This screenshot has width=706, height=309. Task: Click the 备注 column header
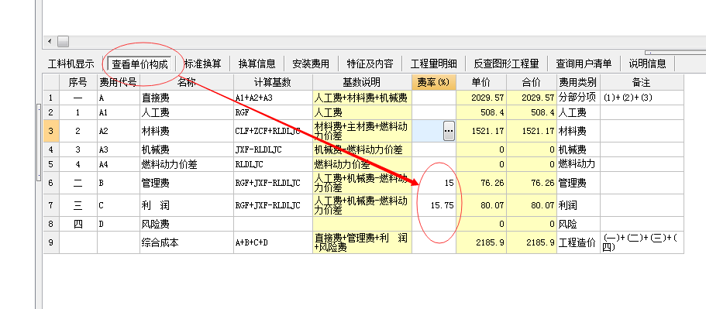tap(642, 82)
